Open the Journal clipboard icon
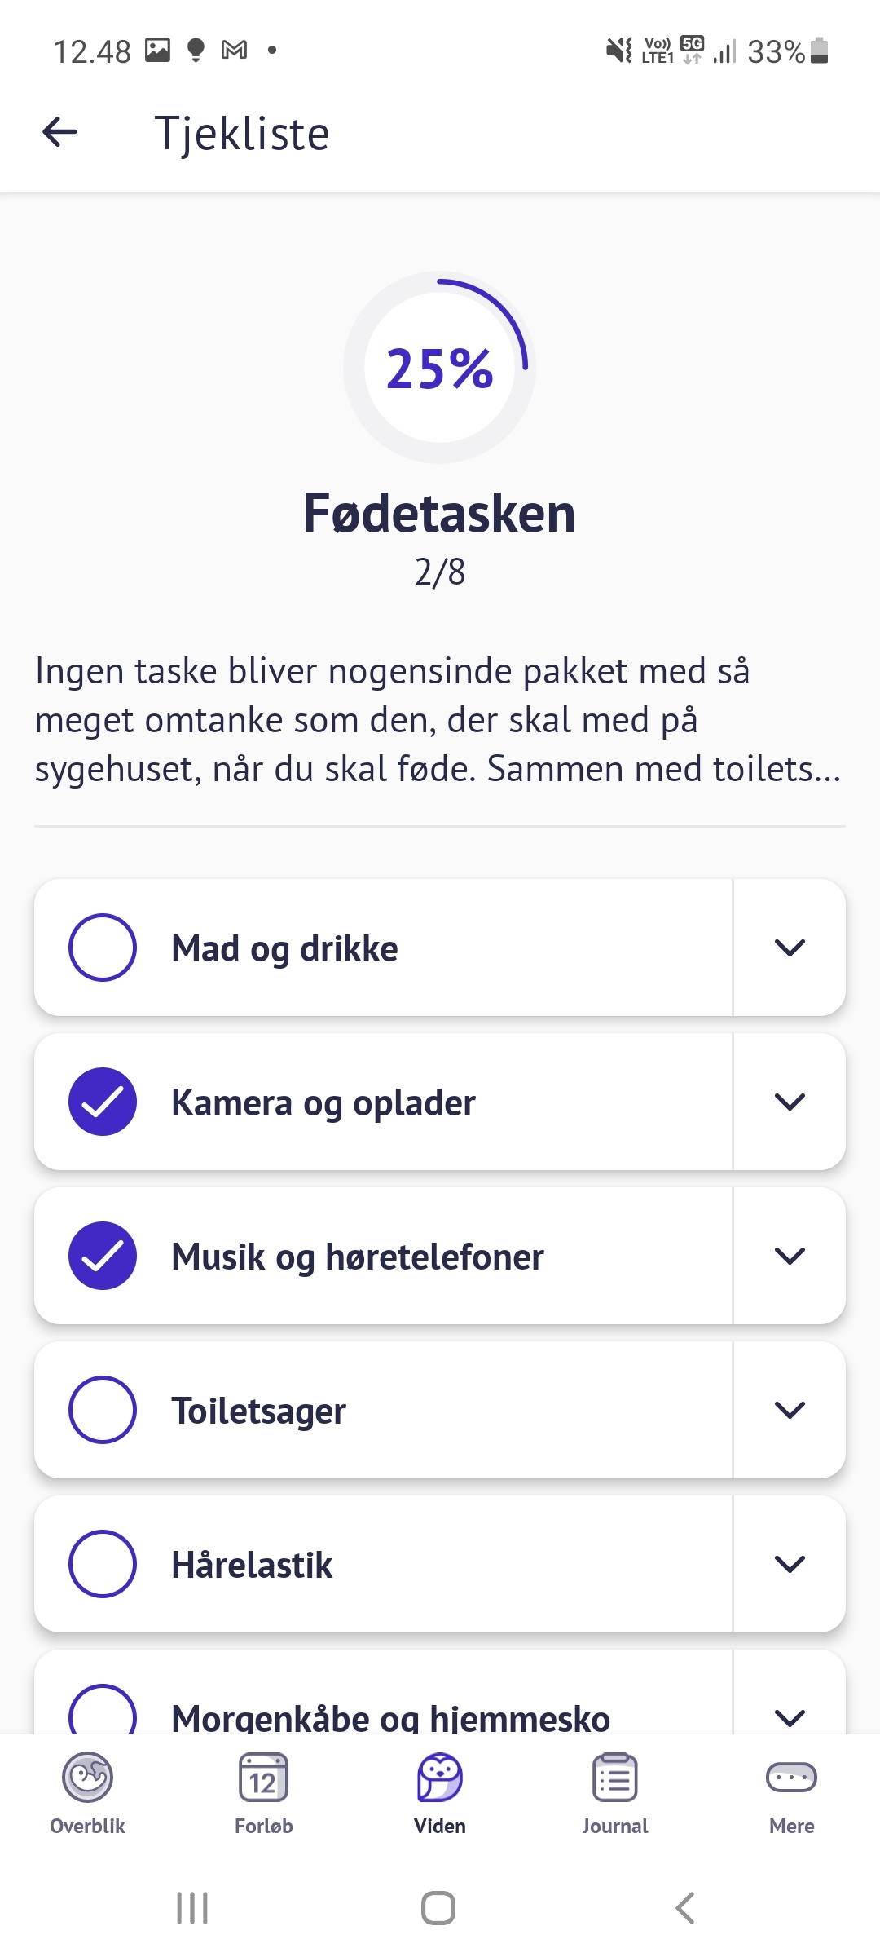880x1957 pixels. coord(615,1778)
